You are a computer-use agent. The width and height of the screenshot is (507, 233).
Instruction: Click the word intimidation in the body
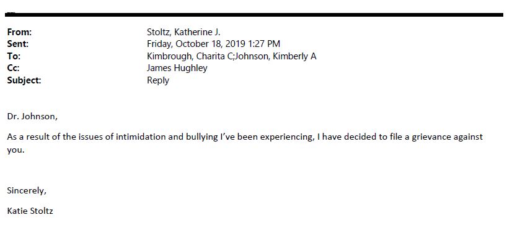(x=141, y=137)
